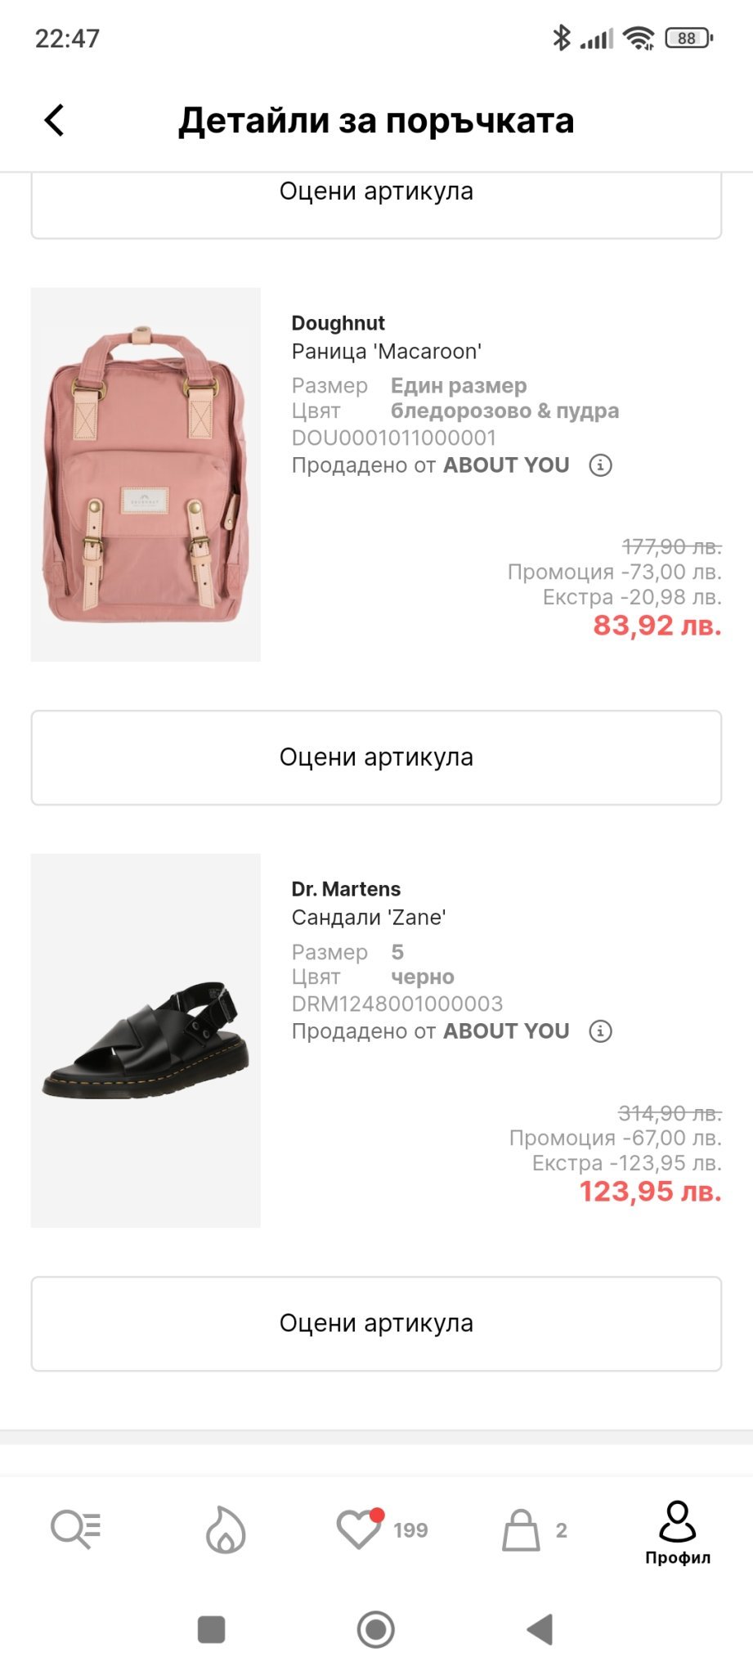Rate the Doughnut Macaroon backpack
This screenshot has width=753, height=1675.
tap(376, 757)
